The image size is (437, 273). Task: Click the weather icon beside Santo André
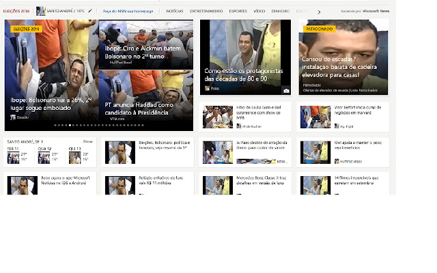click(41, 11)
